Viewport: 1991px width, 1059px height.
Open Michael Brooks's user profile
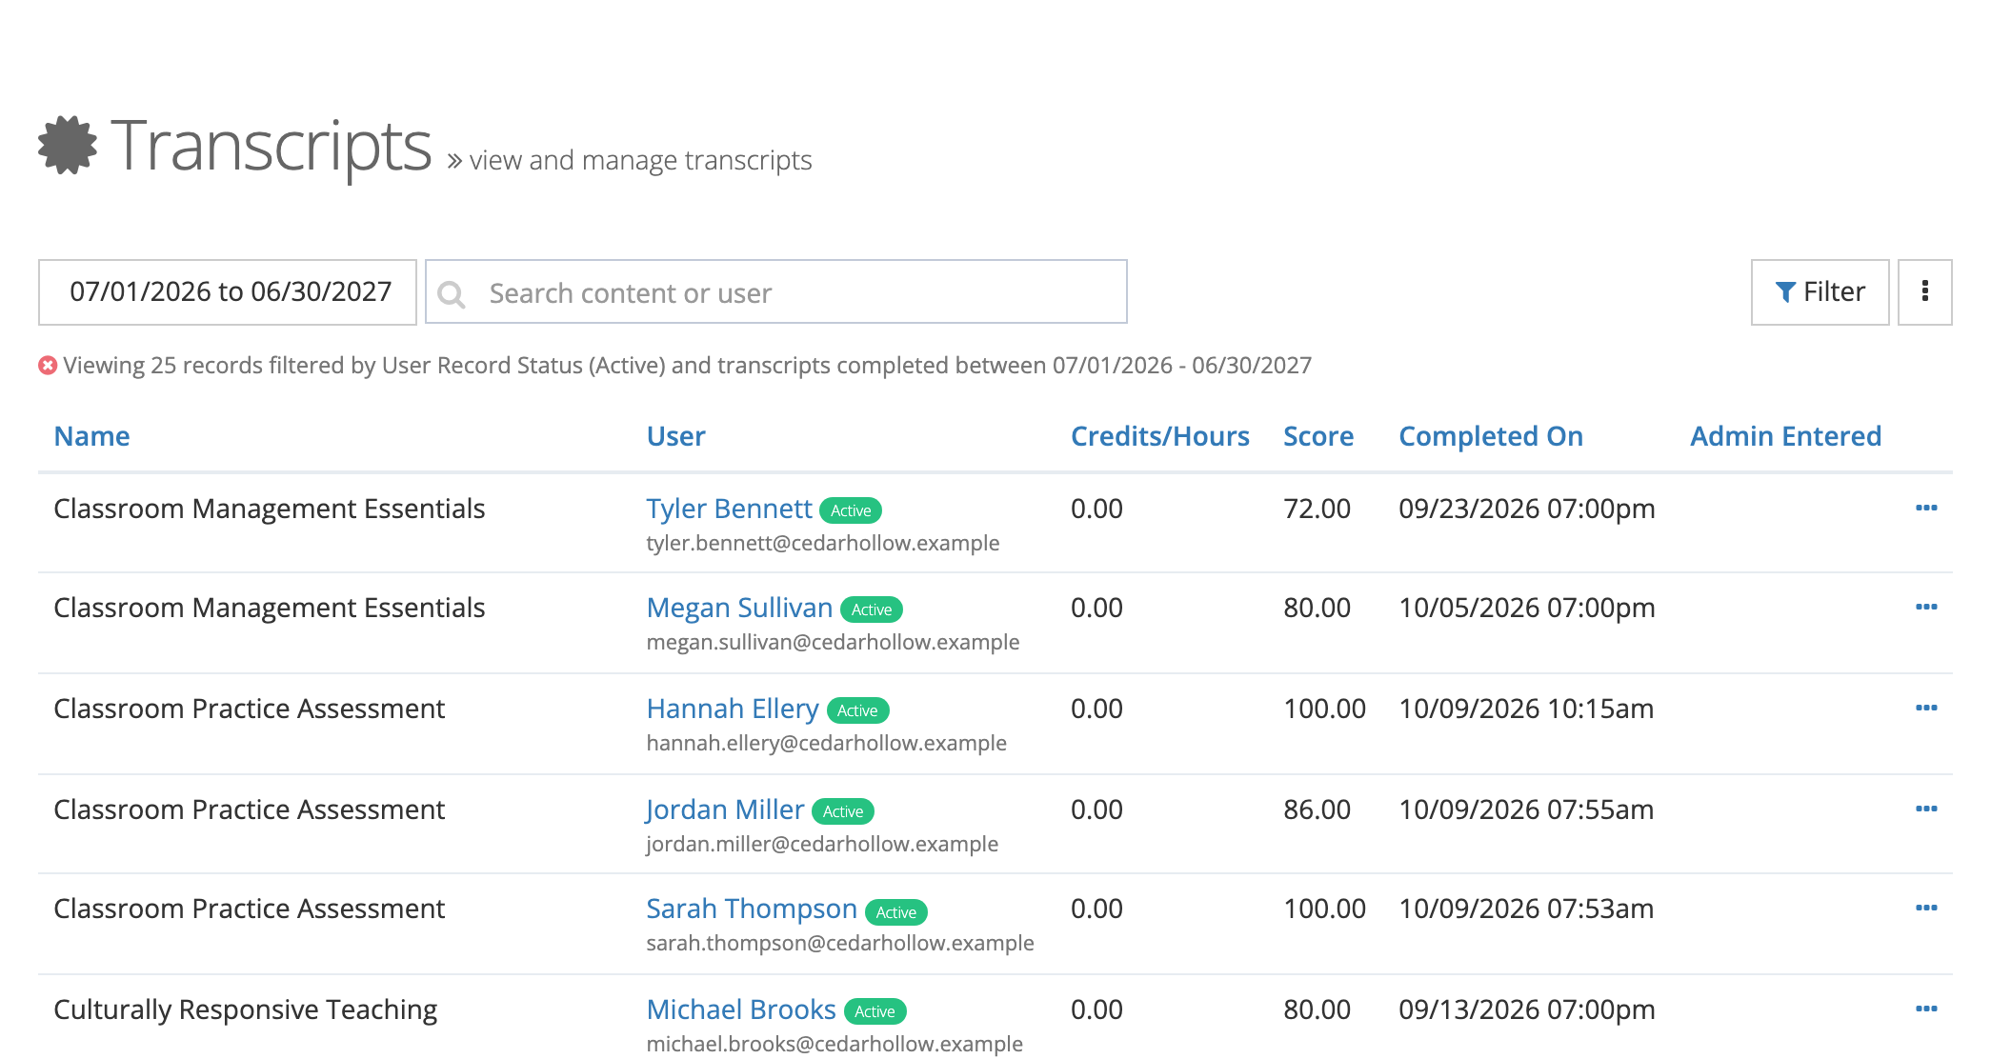point(741,1009)
